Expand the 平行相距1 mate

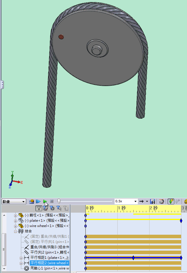click(x=21, y=258)
